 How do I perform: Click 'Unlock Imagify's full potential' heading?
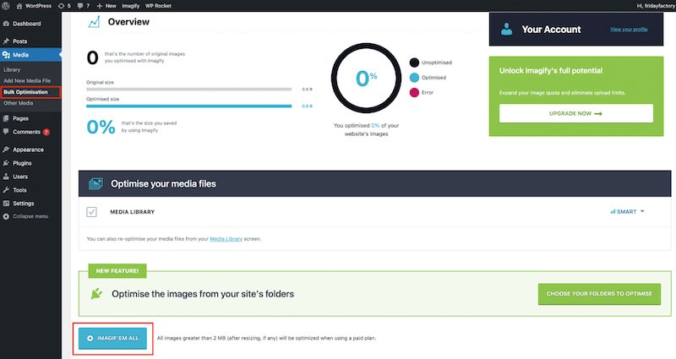click(551, 71)
